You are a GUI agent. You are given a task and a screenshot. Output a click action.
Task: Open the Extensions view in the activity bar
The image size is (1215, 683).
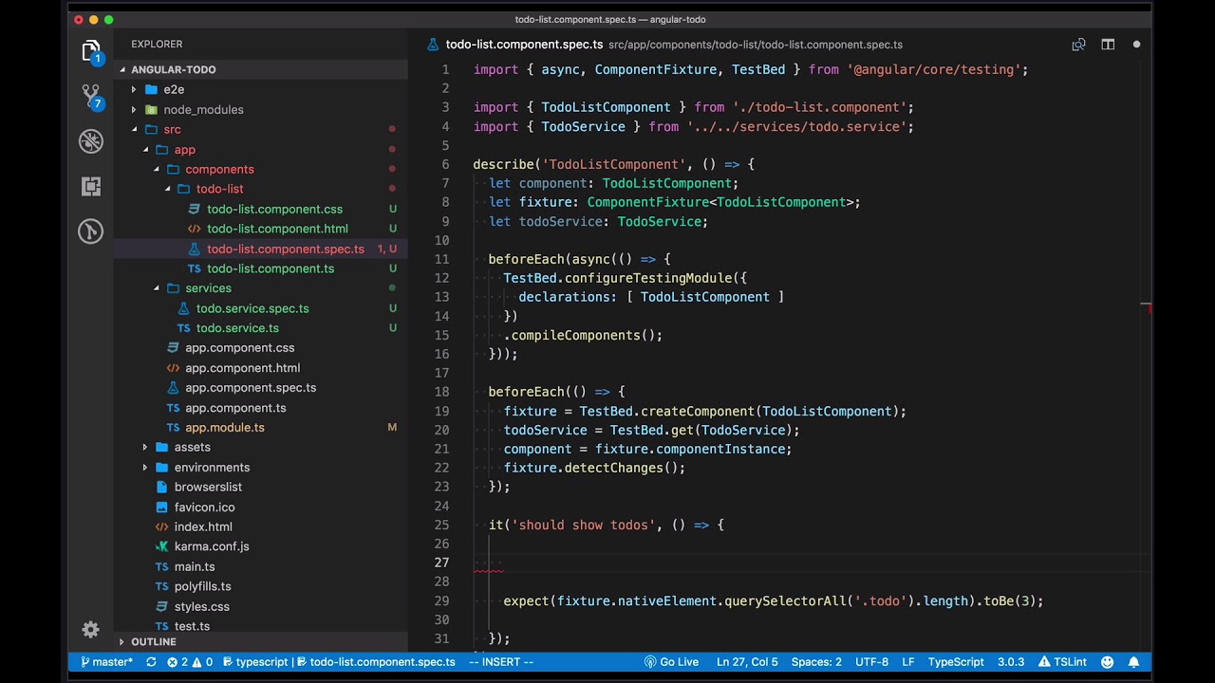pyautogui.click(x=91, y=187)
